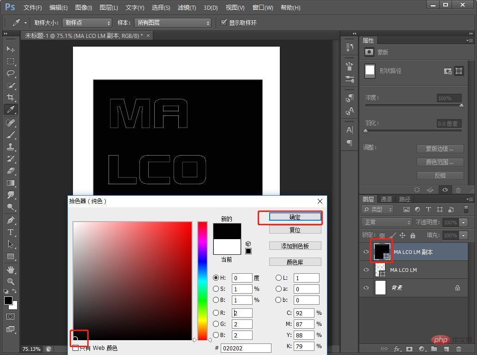Screen dimensions: 477x355
Task: Select the S saturation radio button
Action: click(x=216, y=289)
